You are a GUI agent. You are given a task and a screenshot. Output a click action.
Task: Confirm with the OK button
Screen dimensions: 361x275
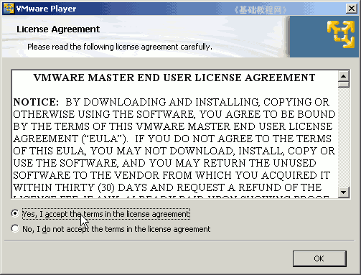click(x=319, y=258)
